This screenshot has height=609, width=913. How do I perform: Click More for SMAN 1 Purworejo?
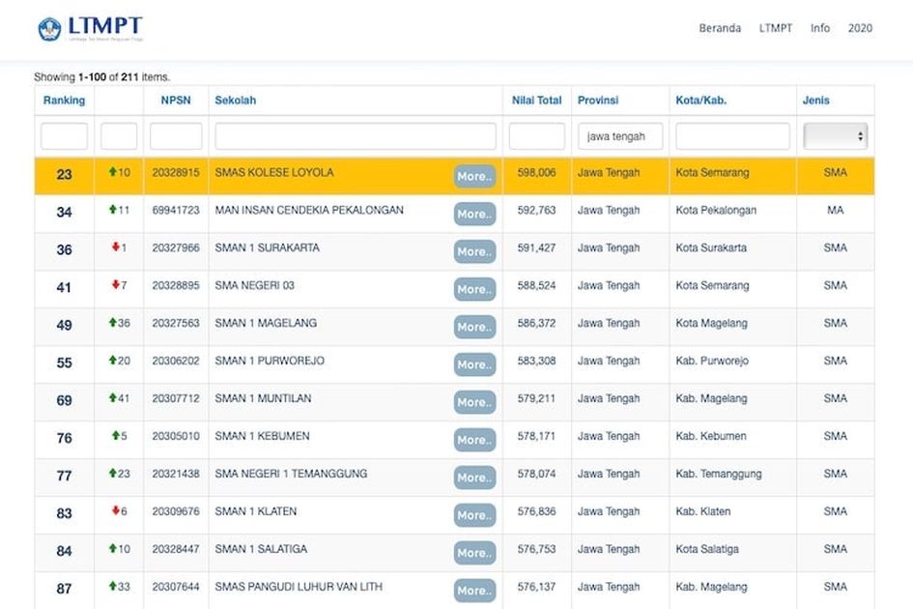tap(474, 364)
